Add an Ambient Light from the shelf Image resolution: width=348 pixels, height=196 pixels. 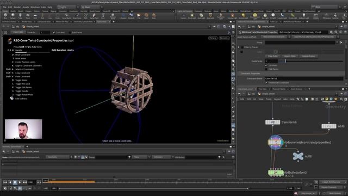304,16
